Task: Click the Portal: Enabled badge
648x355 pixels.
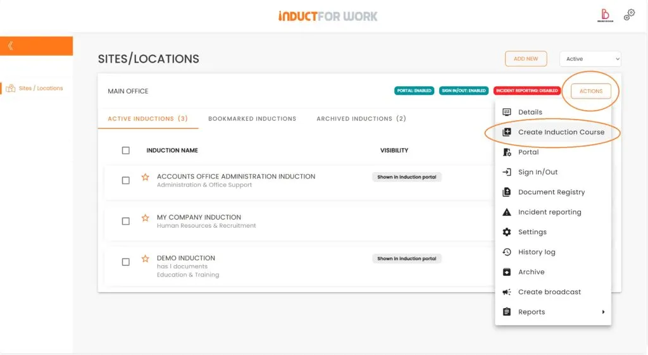Action: tap(414, 90)
